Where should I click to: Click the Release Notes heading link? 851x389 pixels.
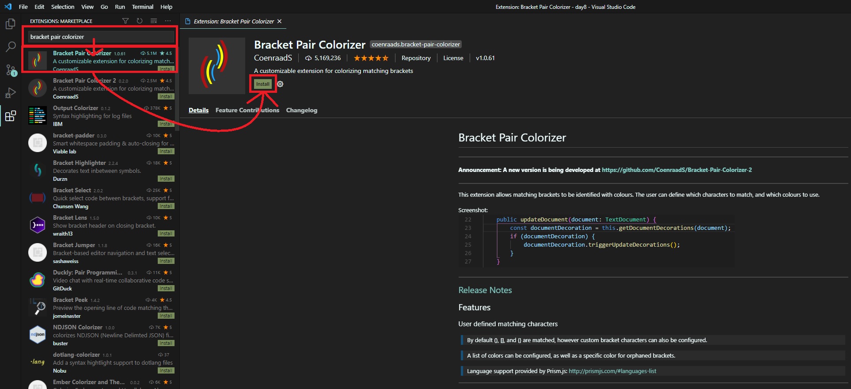click(485, 290)
